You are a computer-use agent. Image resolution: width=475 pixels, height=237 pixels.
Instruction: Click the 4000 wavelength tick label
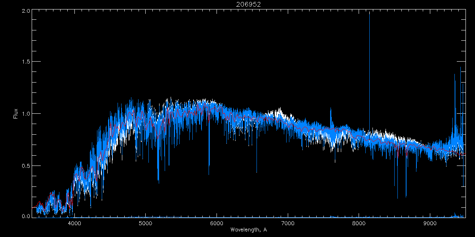pos(74,223)
